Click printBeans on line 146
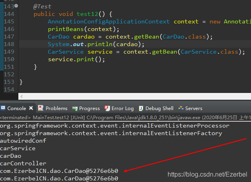Viewport: 251px width, 182px height. click(66, 29)
